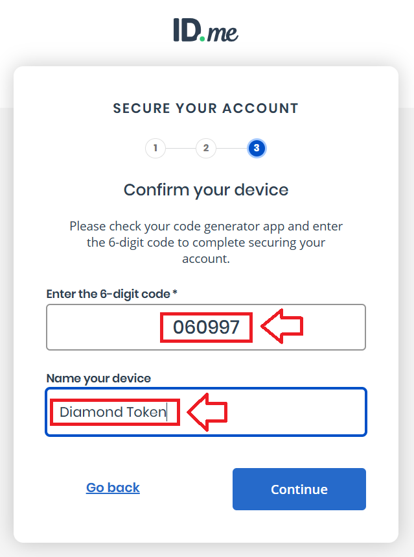The height and width of the screenshot is (557, 414).
Task: Focus the 6-digit code input field
Action: [104, 327]
